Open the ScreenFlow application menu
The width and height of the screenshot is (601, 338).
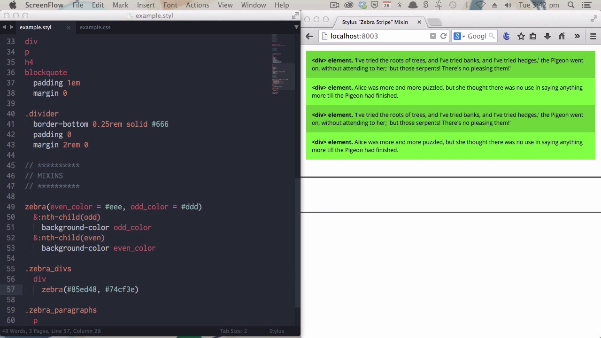click(44, 5)
